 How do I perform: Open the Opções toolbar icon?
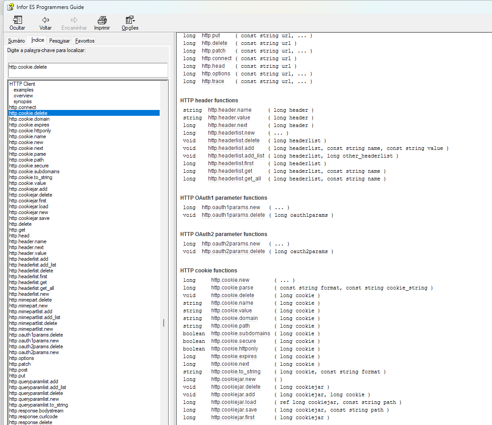(x=130, y=20)
